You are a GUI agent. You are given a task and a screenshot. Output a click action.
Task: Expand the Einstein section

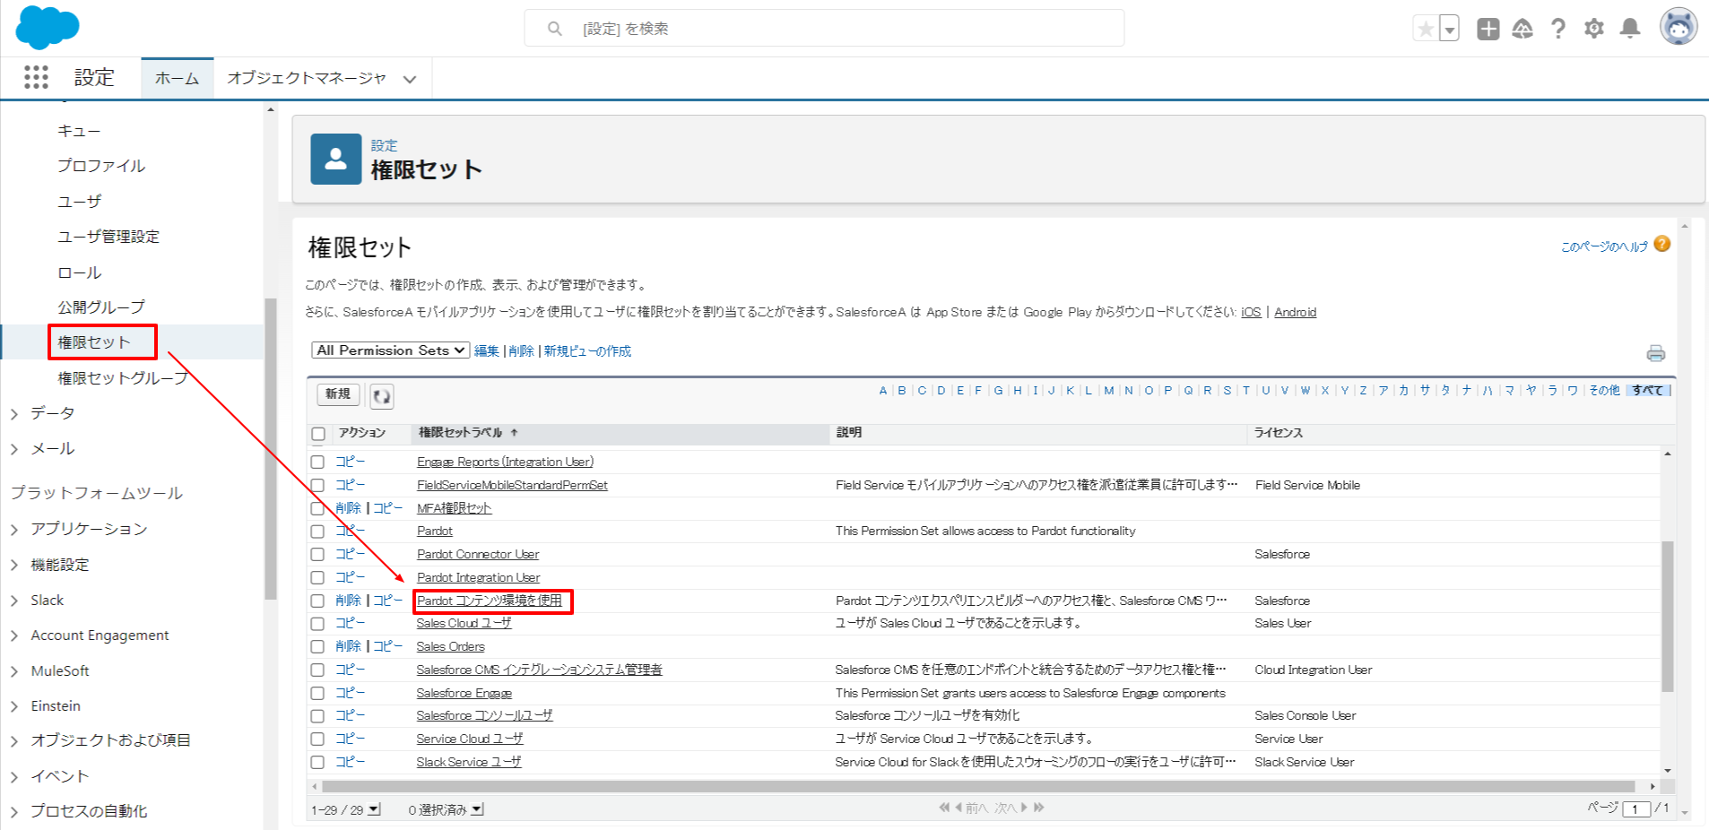click(14, 706)
